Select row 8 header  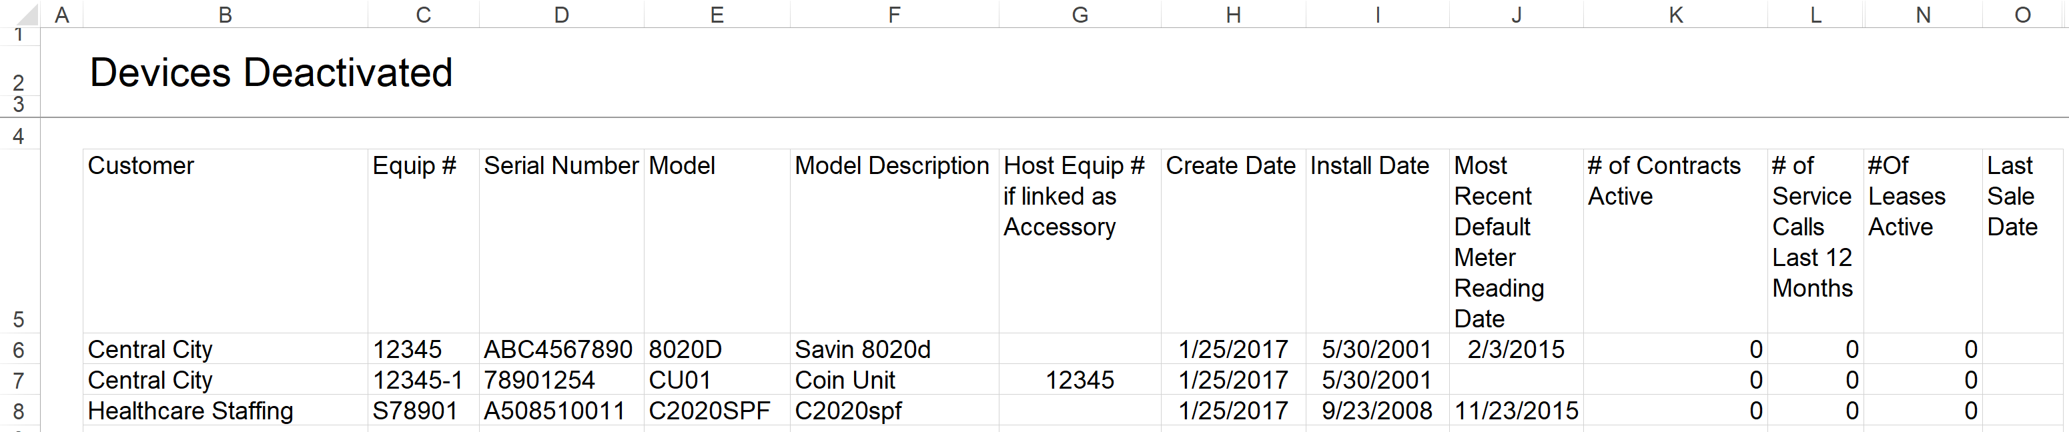coord(19,410)
